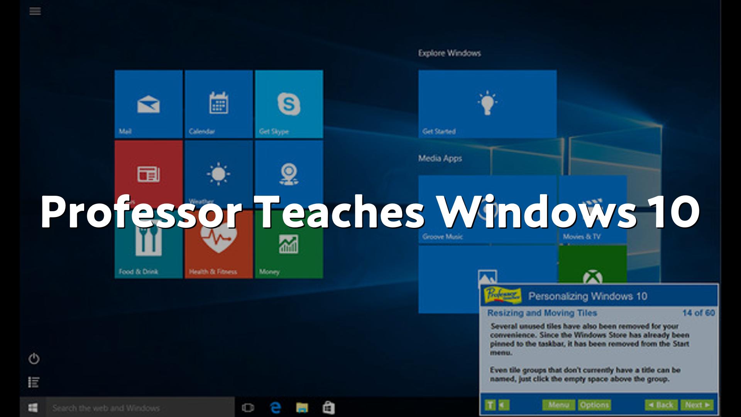Open the Food & Drink tile
741x417 pixels.
pos(149,247)
